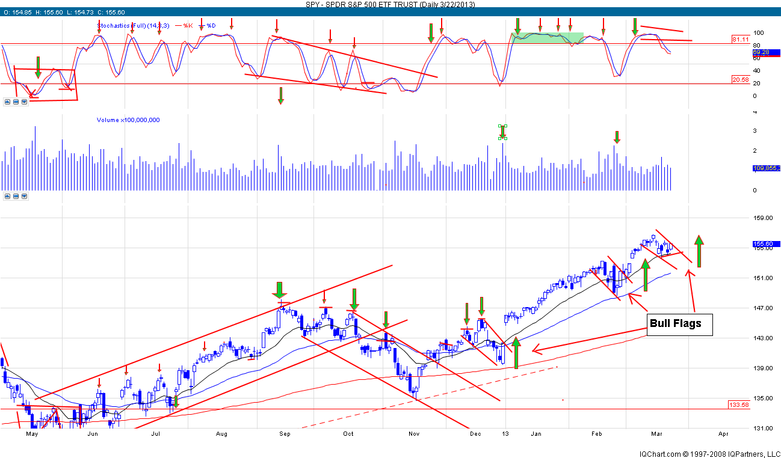Click the green shaded overbought rectangle
The width and height of the screenshot is (781, 458).
pyautogui.click(x=547, y=38)
